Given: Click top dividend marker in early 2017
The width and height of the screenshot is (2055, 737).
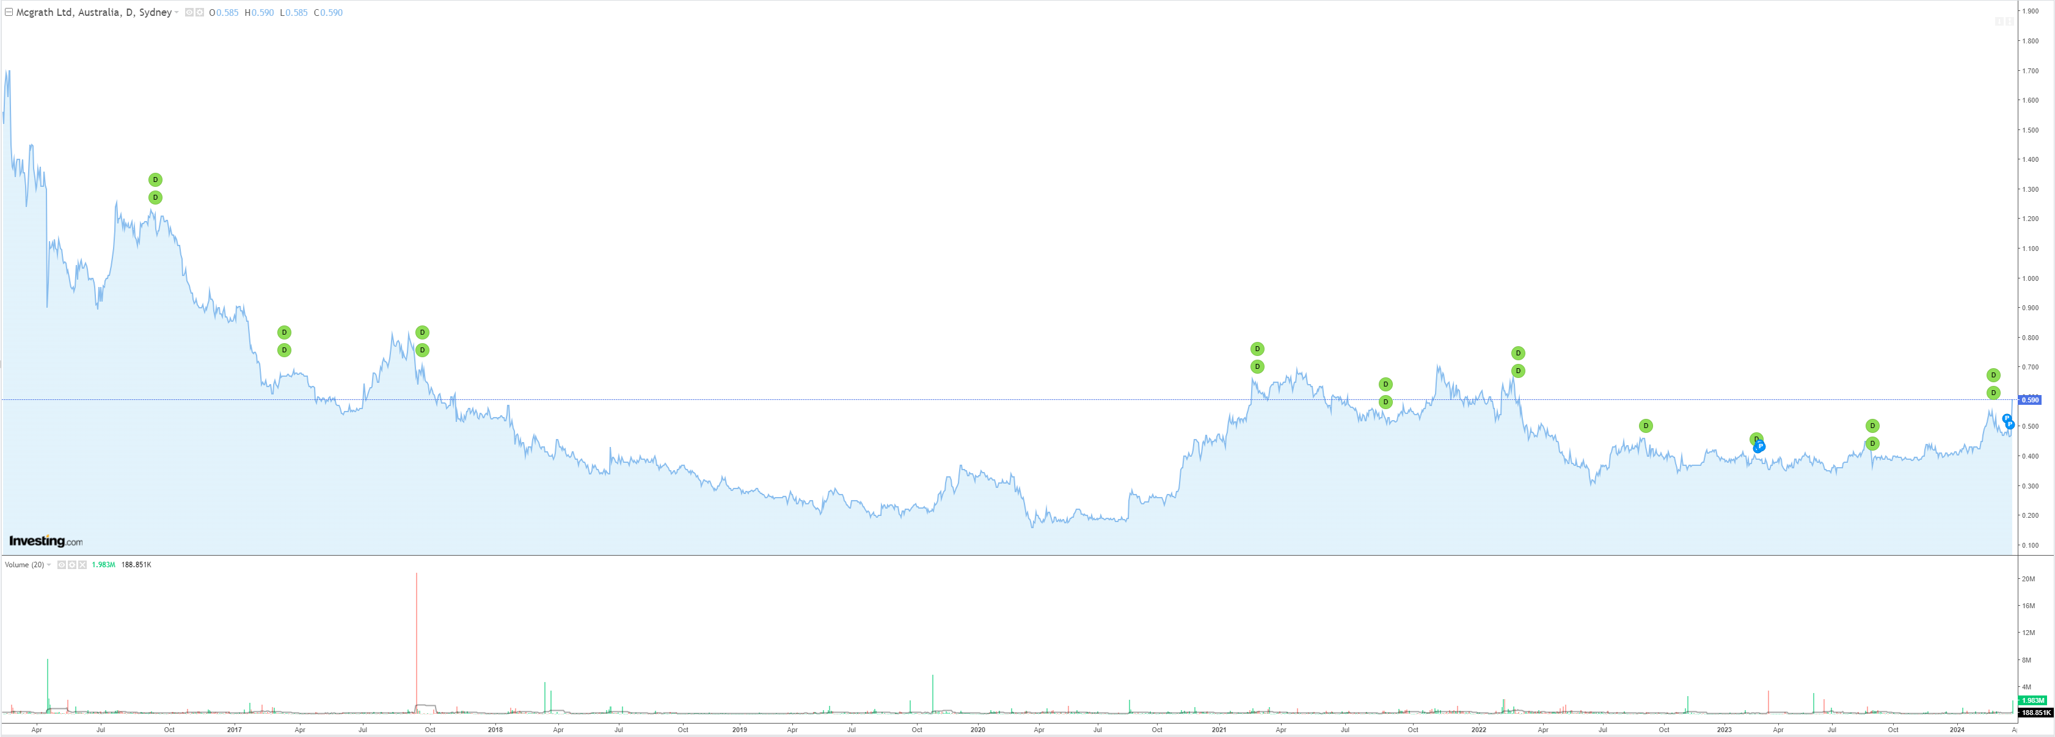Looking at the screenshot, I should click(284, 333).
